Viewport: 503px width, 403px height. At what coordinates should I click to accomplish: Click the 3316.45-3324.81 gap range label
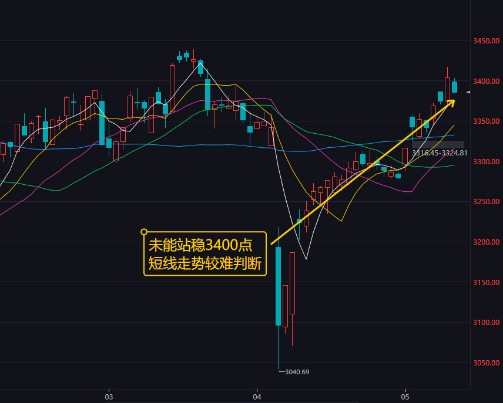pyautogui.click(x=440, y=153)
